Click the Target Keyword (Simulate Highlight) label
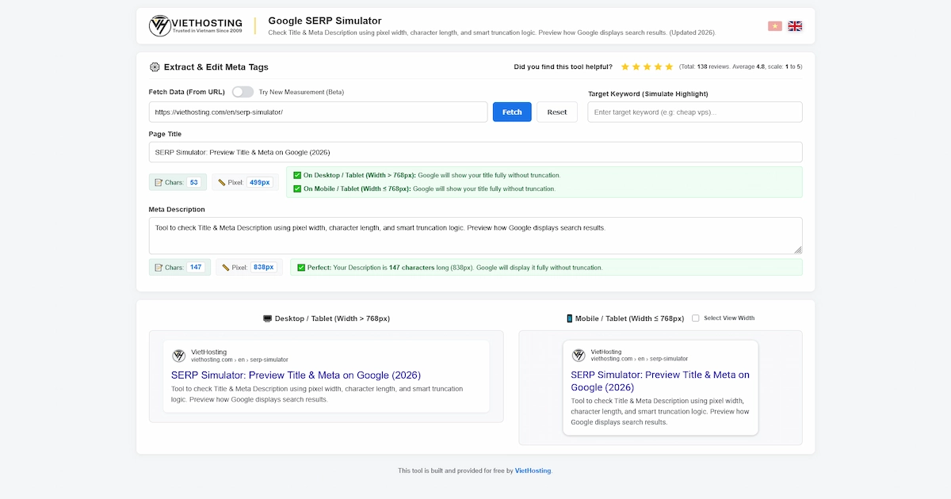 (x=648, y=93)
